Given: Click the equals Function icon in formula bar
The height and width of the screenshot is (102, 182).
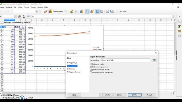Looking at the screenshot, I should 28,16.
